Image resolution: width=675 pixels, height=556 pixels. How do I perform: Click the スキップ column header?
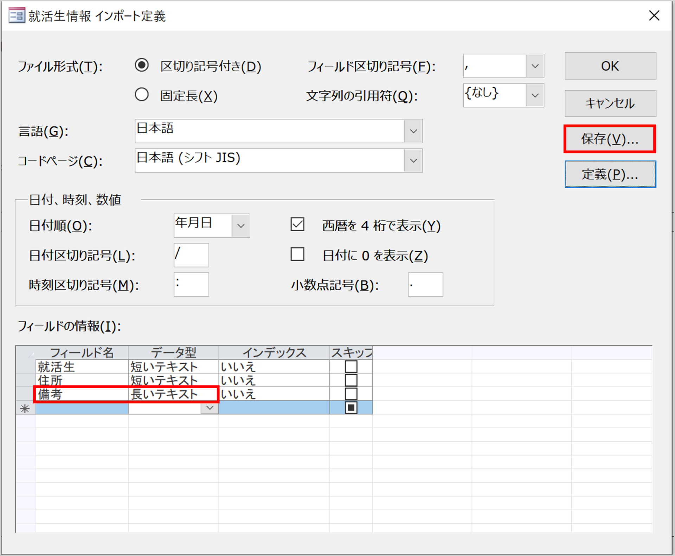point(351,352)
